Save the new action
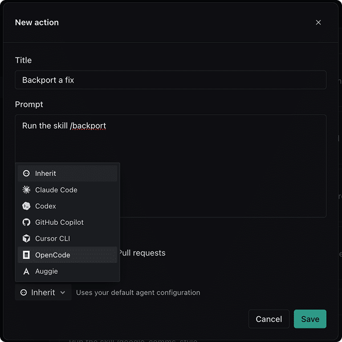The image size is (342, 342). (310, 319)
